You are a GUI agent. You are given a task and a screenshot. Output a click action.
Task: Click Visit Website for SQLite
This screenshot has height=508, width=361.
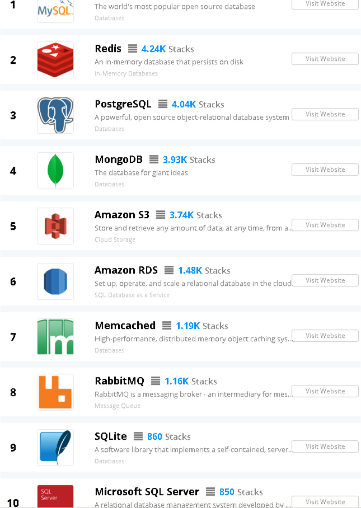point(325,446)
